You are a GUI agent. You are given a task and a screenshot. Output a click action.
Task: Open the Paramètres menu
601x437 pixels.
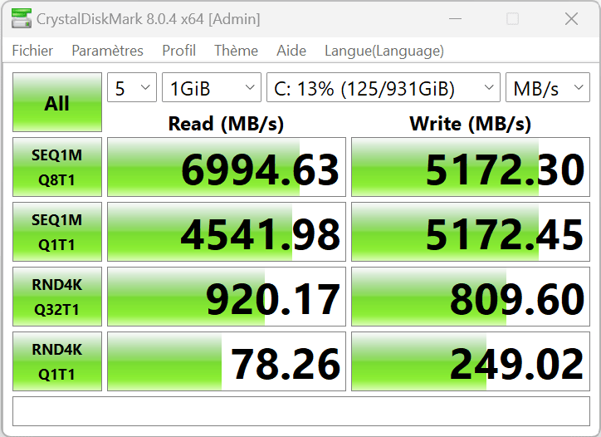coord(107,51)
